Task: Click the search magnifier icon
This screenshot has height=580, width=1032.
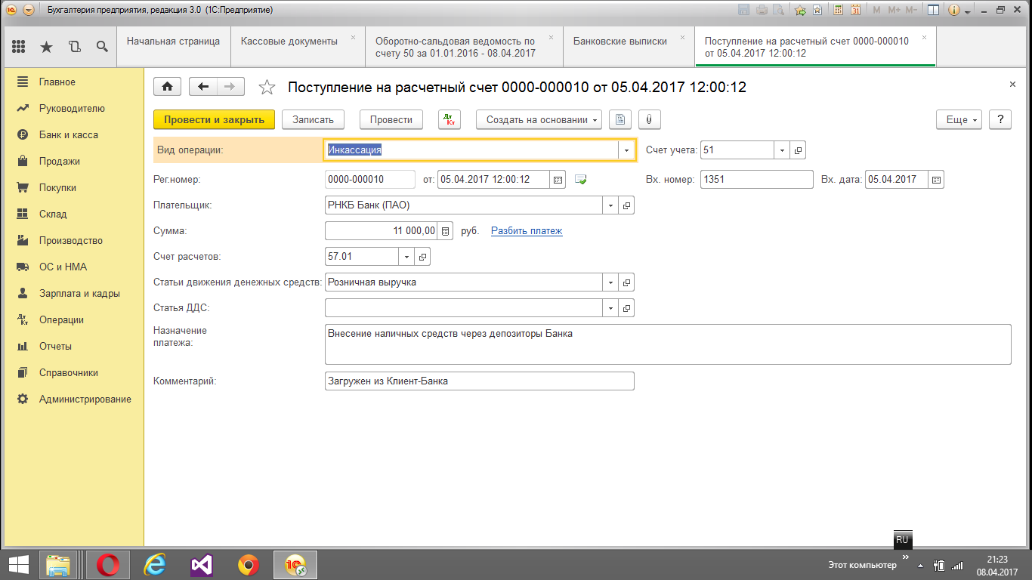Action: [102, 47]
